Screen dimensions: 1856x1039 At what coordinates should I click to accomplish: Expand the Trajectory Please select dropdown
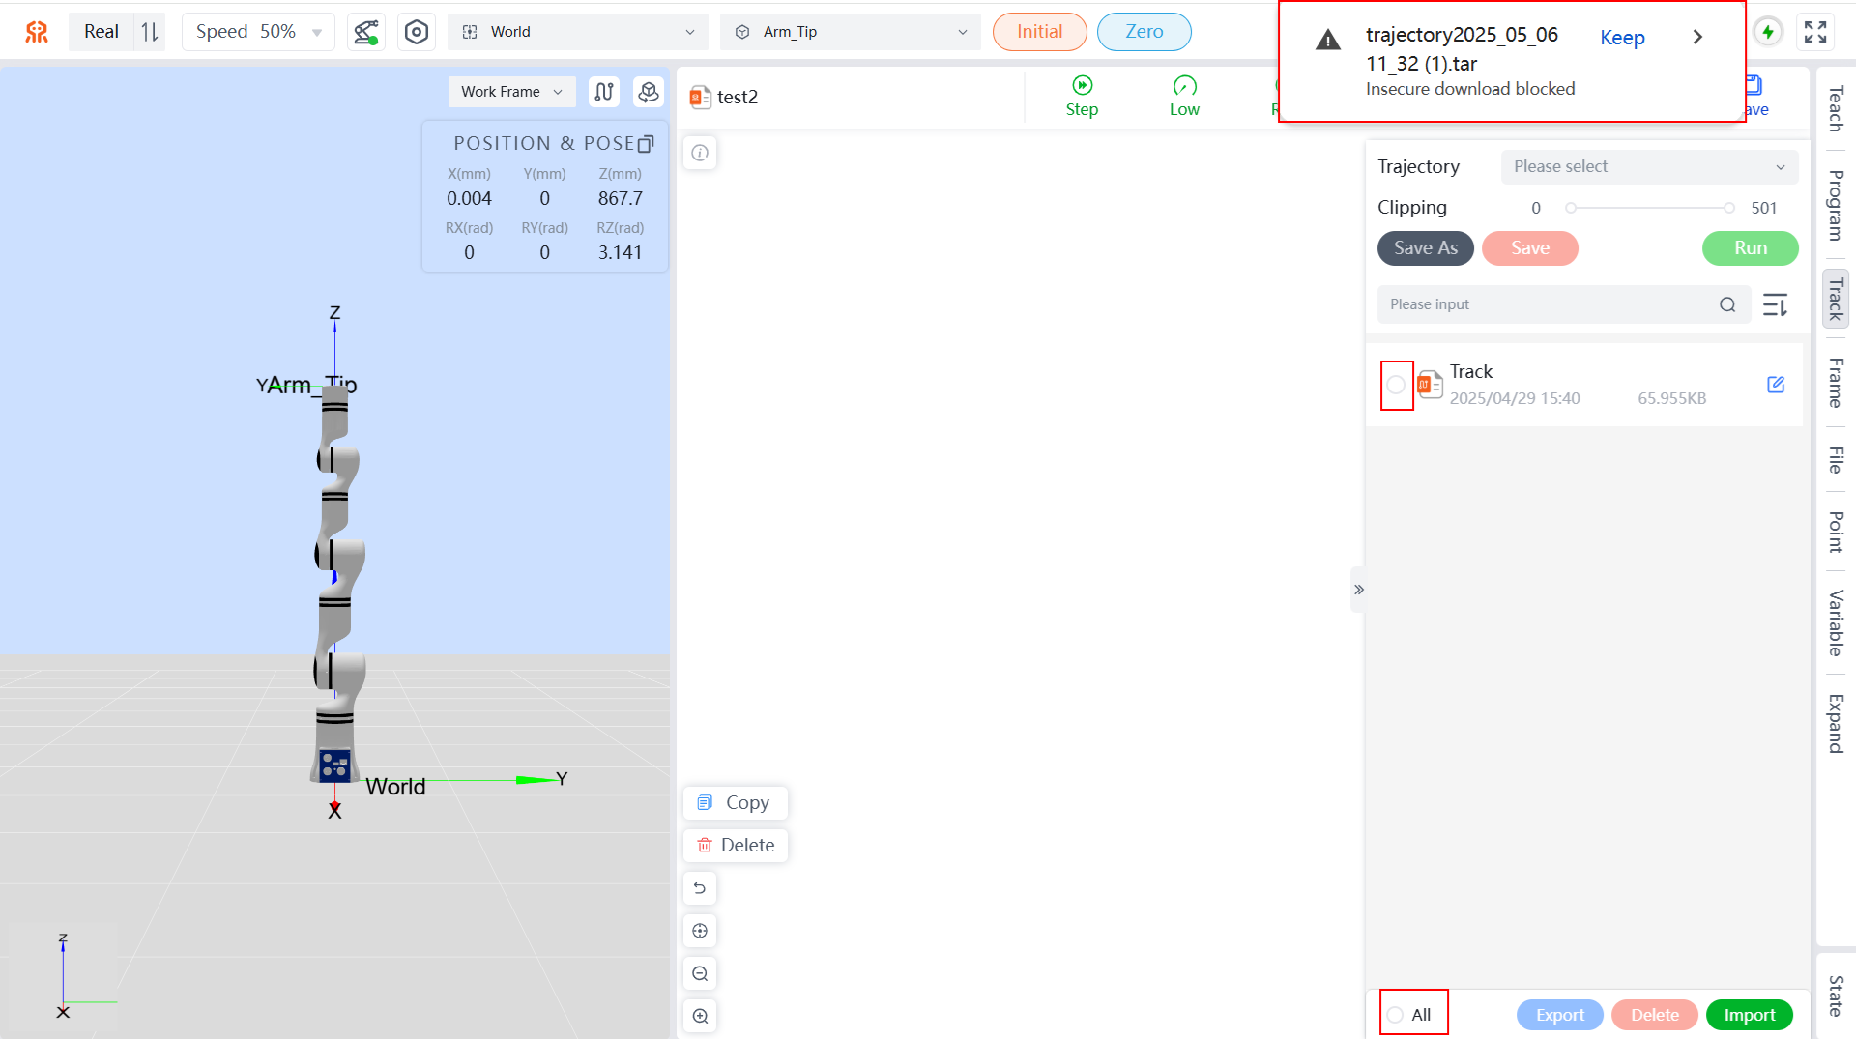pyautogui.click(x=1648, y=167)
